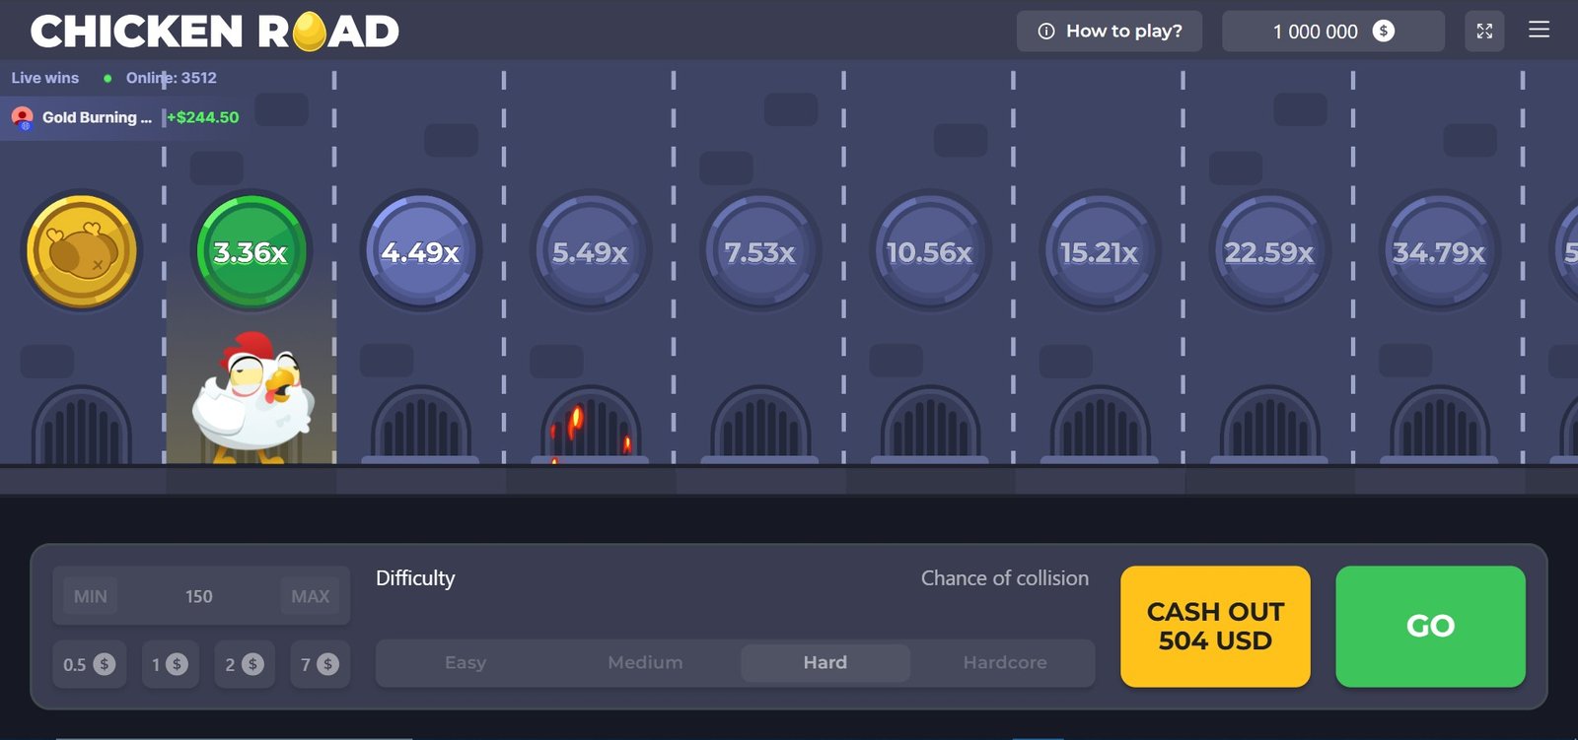Image resolution: width=1578 pixels, height=740 pixels.
Task: Open How to play? help
Action: [x=1110, y=32]
